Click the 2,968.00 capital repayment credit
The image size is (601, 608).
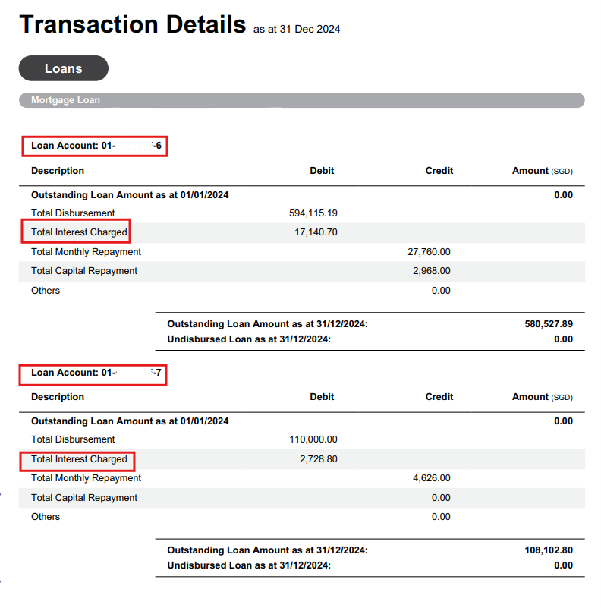point(432,271)
